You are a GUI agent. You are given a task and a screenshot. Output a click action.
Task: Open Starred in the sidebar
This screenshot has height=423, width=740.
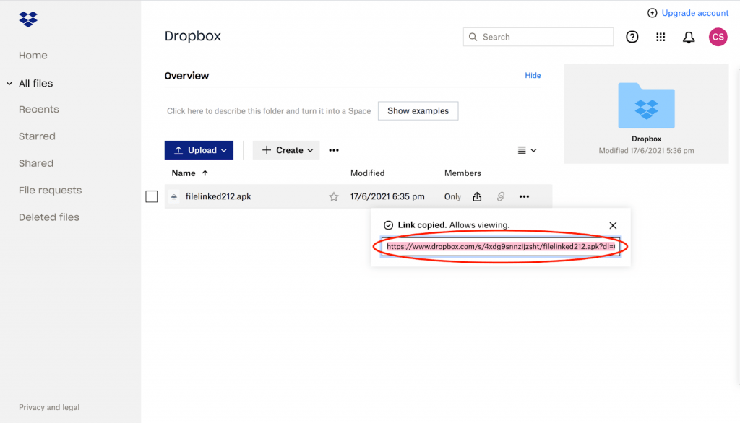pos(37,136)
